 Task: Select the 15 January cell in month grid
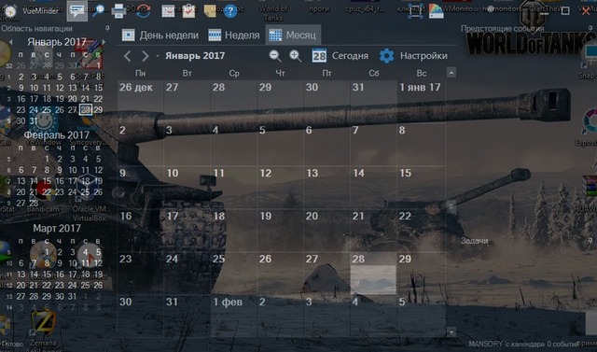(x=421, y=187)
